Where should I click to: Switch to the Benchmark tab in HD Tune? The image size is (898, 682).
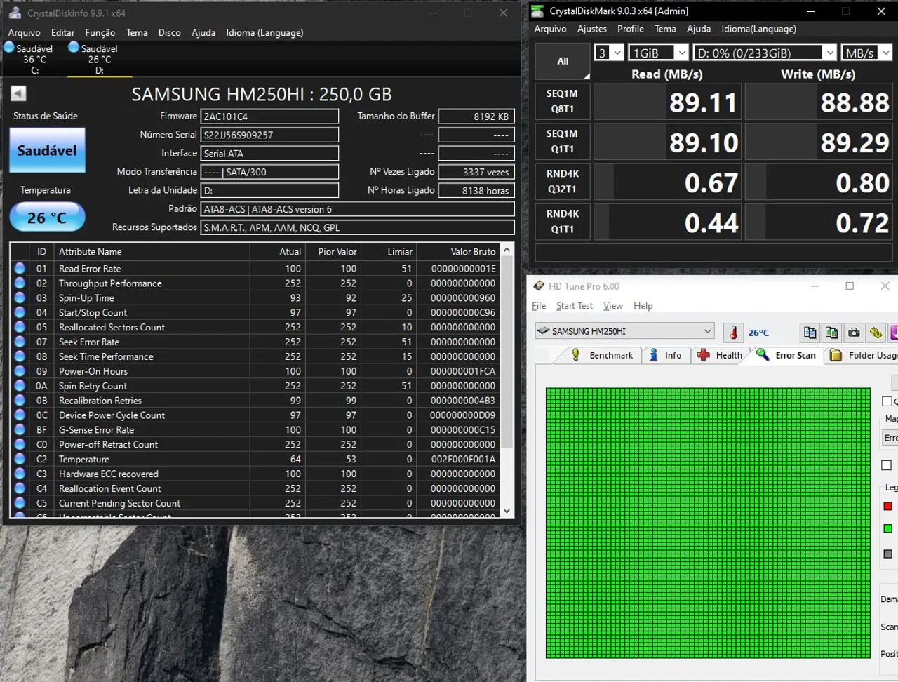coord(602,355)
